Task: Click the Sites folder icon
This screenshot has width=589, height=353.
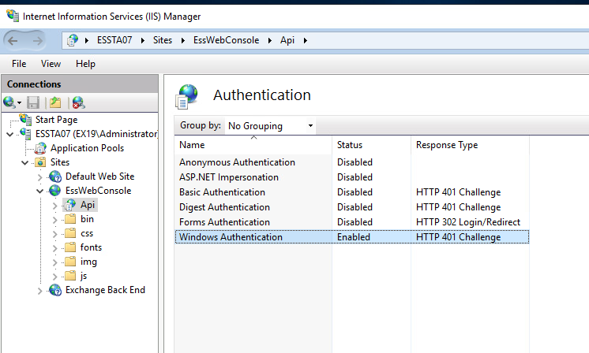Action: click(x=40, y=162)
